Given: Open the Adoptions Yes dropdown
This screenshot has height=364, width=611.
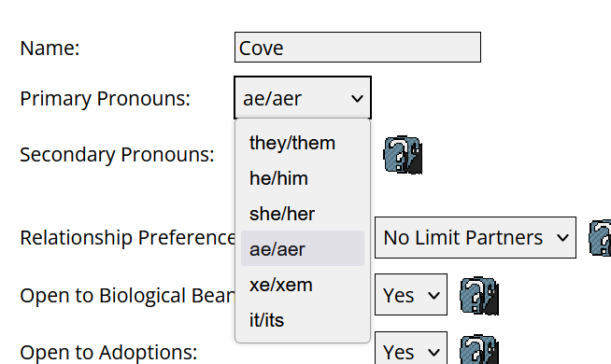Looking at the screenshot, I should click(411, 348).
